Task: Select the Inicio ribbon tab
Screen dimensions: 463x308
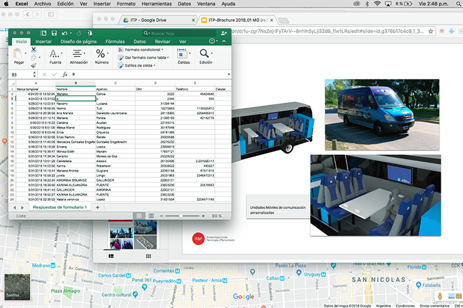Action: pos(21,41)
